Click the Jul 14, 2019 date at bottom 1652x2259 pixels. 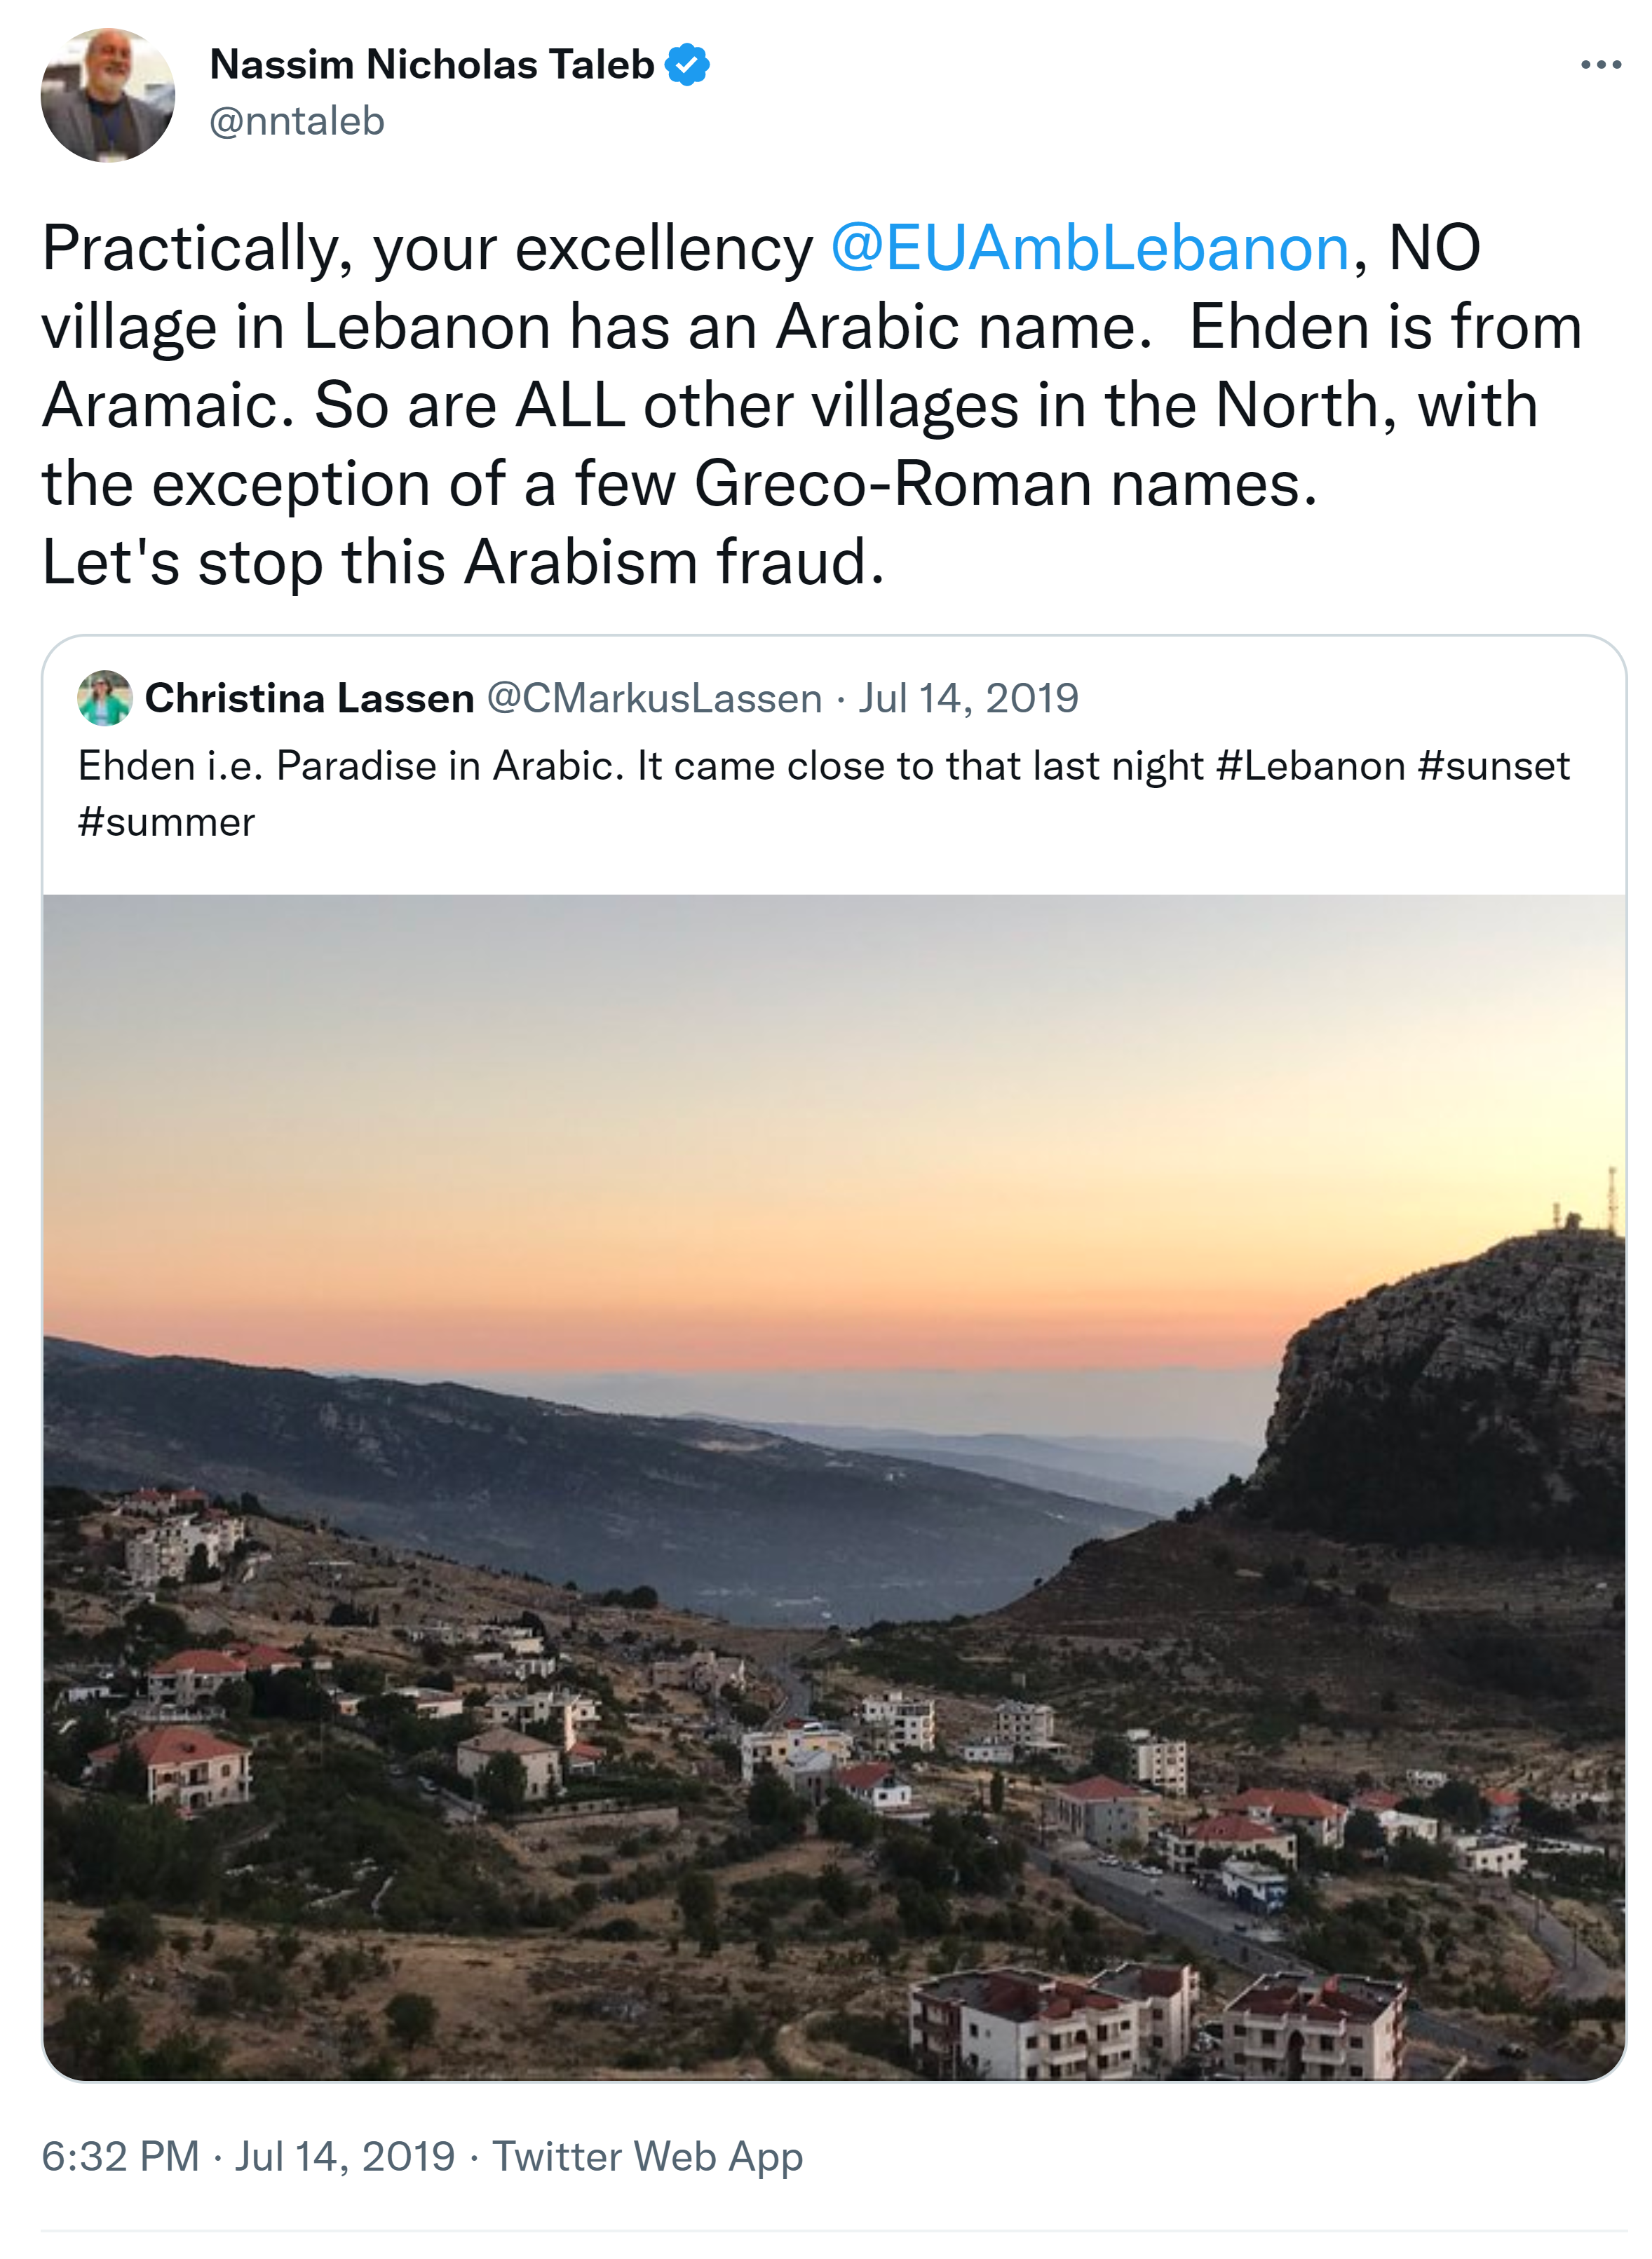[345, 2156]
